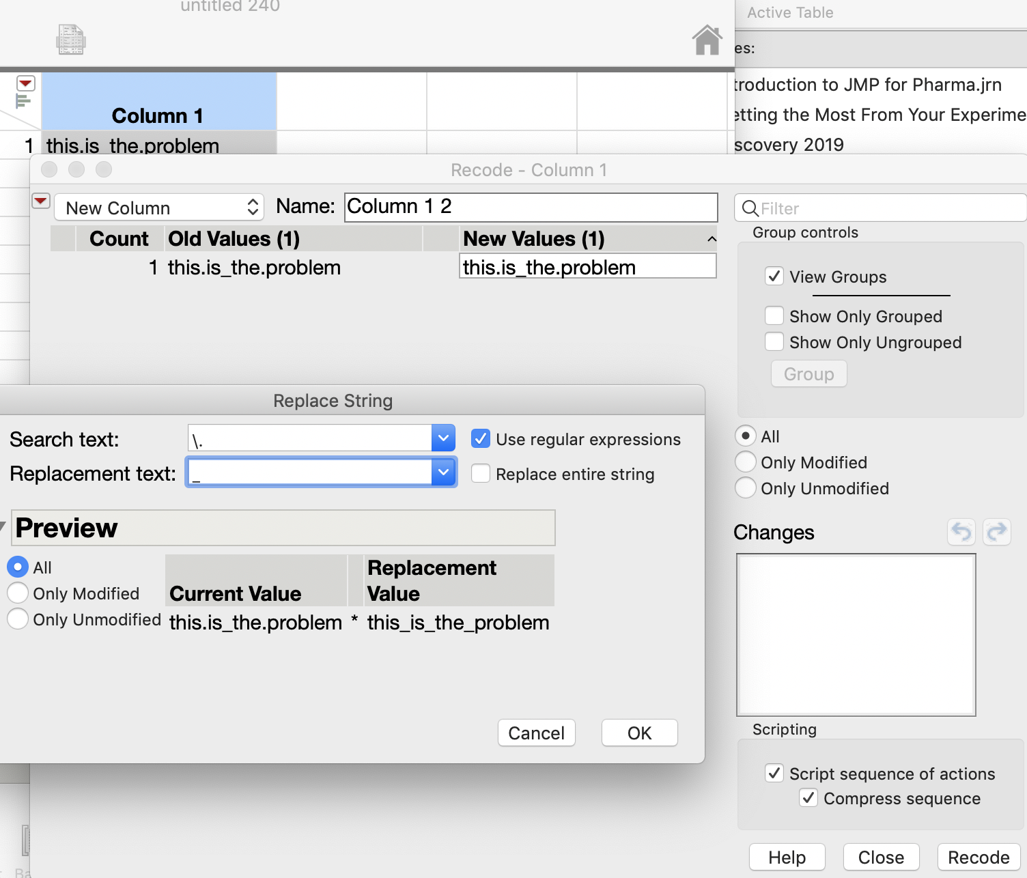Screen dimensions: 1027x878
Task: Click the sort arrow on New Values header
Action: pyautogui.click(x=712, y=239)
